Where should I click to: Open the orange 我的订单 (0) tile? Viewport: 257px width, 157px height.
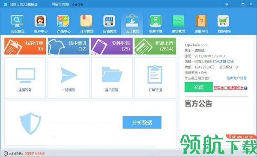(25, 46)
